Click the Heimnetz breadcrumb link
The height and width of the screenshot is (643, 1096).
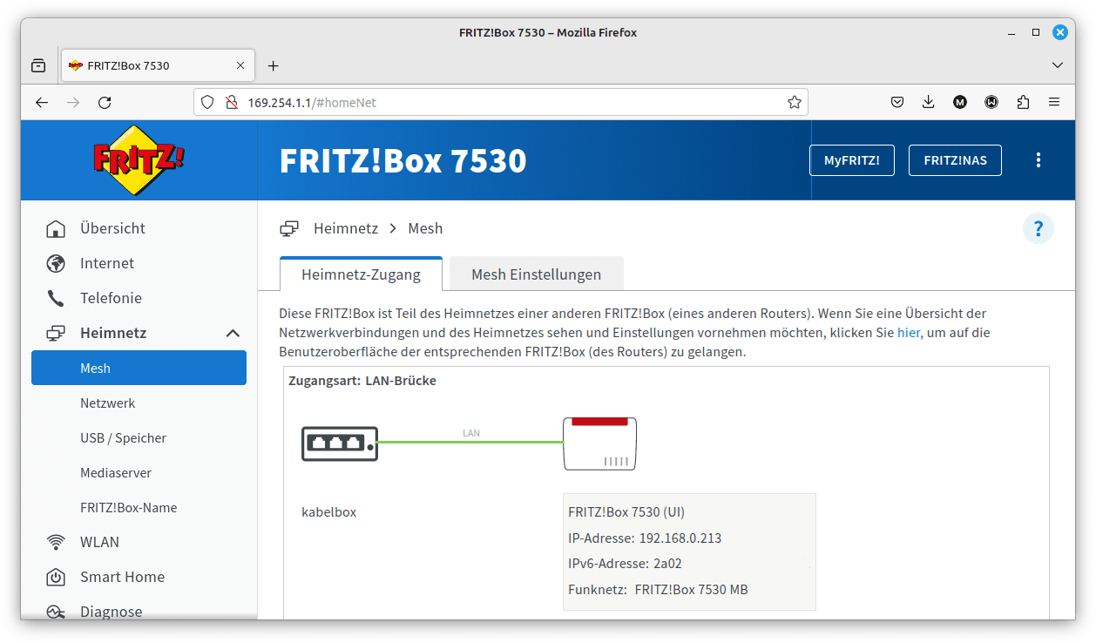(346, 228)
